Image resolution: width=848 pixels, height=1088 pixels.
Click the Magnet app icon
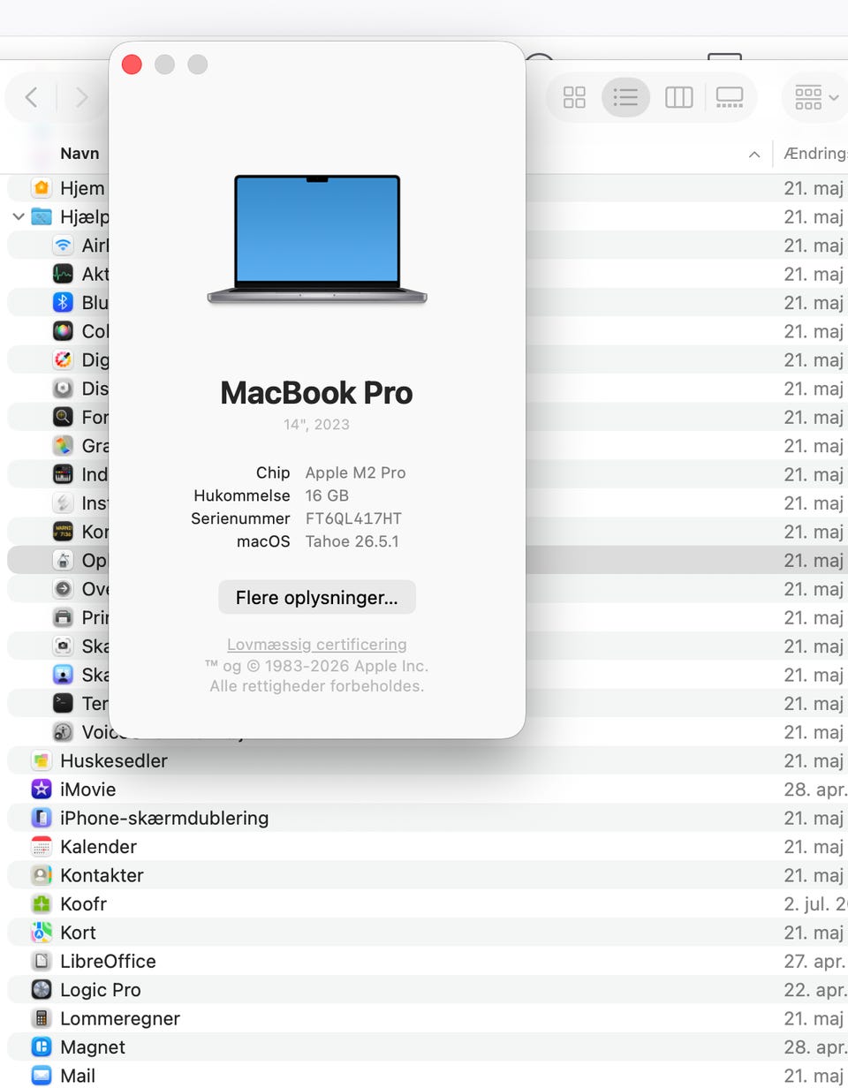pos(41,1046)
